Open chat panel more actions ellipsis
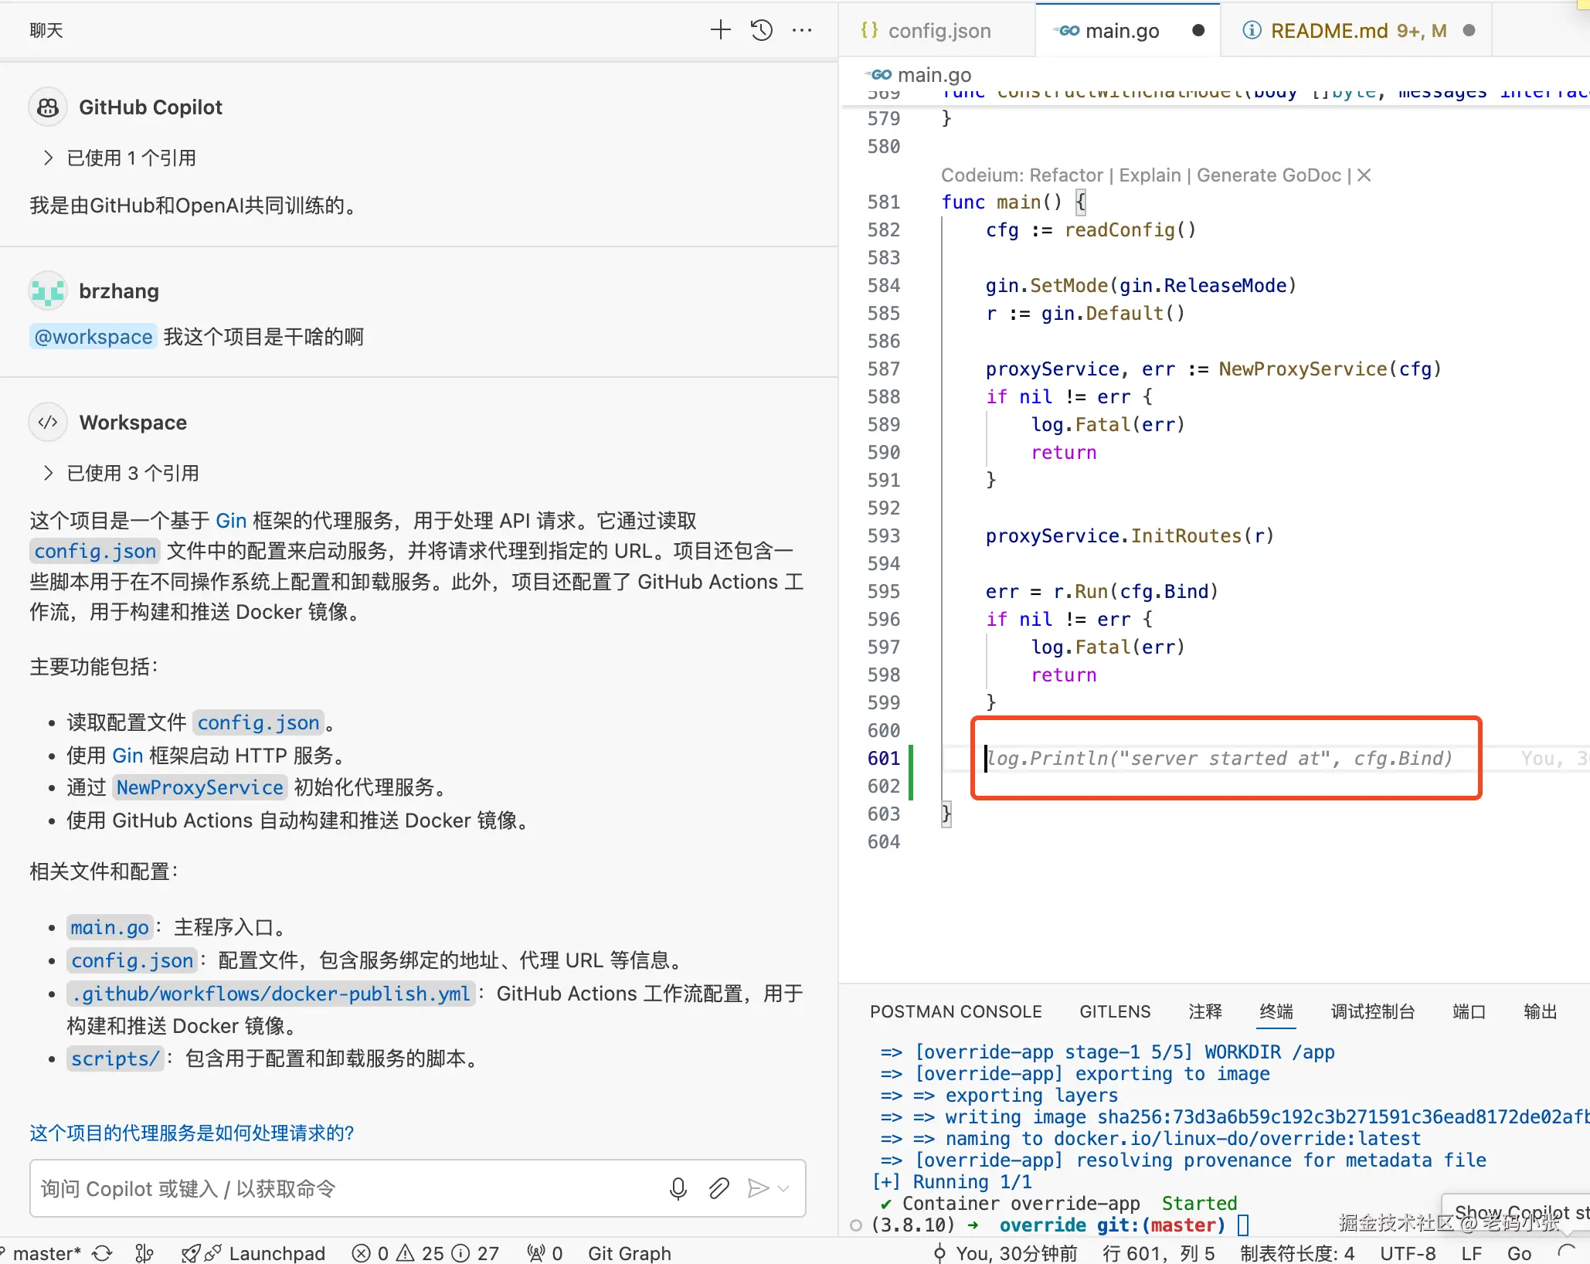 coord(802,30)
